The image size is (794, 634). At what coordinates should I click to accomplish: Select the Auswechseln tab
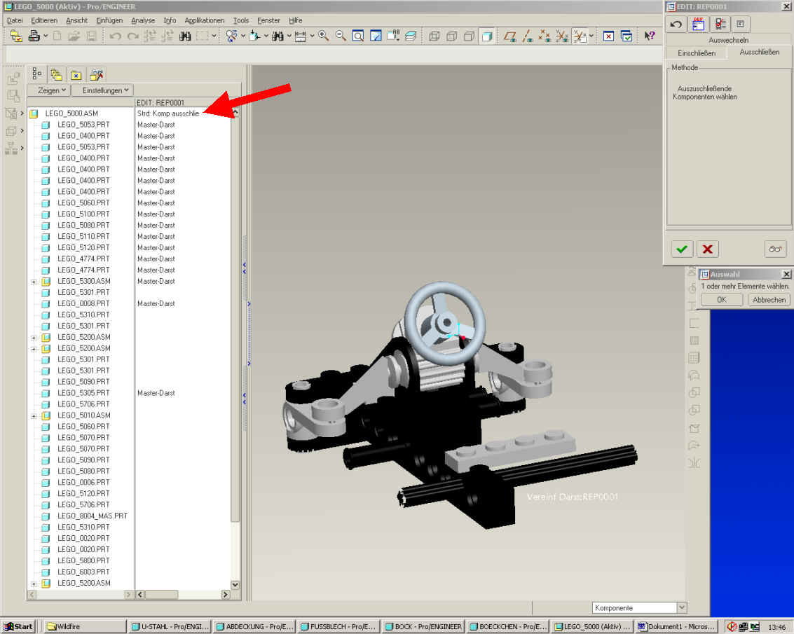[x=728, y=40]
